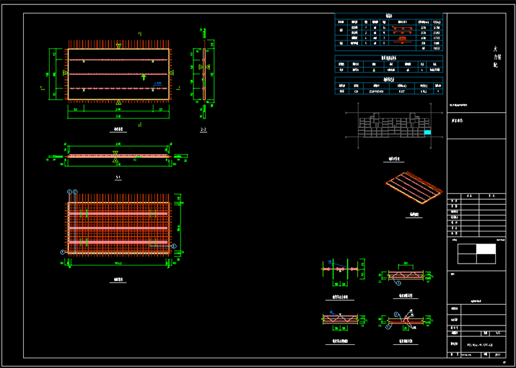The width and height of the screenshot is (516, 368).
Task: Select the white filled quadrant in title block grid
Action: point(486,249)
